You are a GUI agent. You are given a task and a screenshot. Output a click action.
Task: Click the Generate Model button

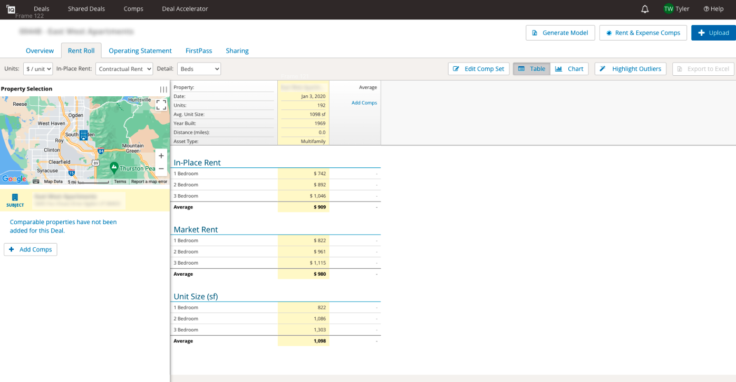pyautogui.click(x=560, y=33)
